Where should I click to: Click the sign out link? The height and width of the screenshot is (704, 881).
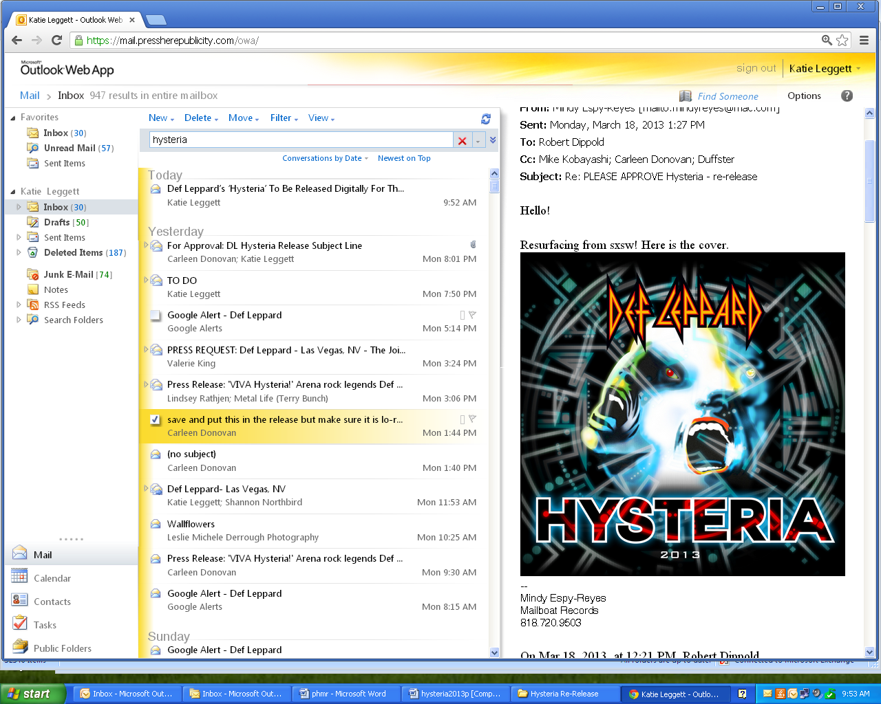[756, 68]
